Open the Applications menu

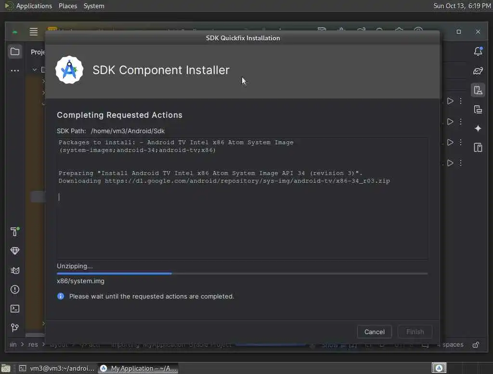pyautogui.click(x=34, y=6)
